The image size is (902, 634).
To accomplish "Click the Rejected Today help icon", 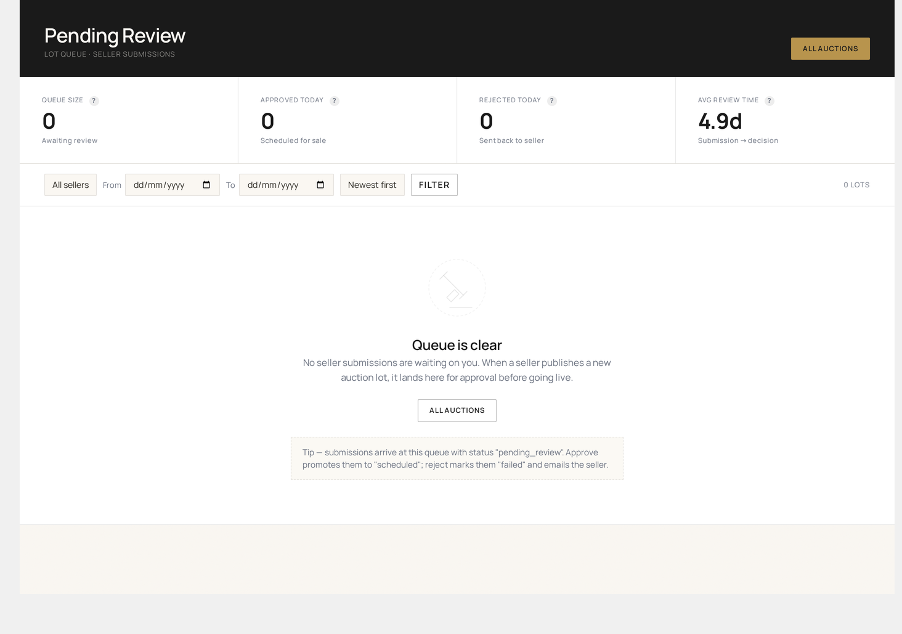I will coord(552,101).
